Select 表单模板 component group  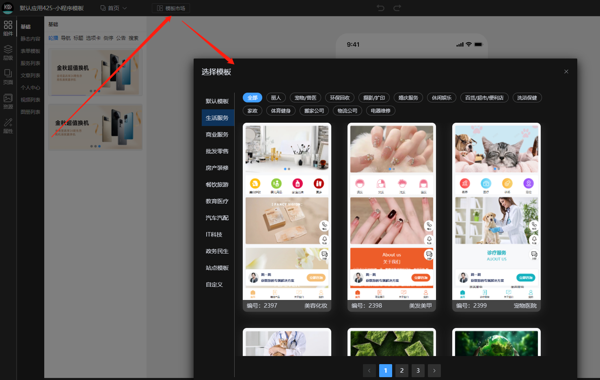tap(30, 51)
